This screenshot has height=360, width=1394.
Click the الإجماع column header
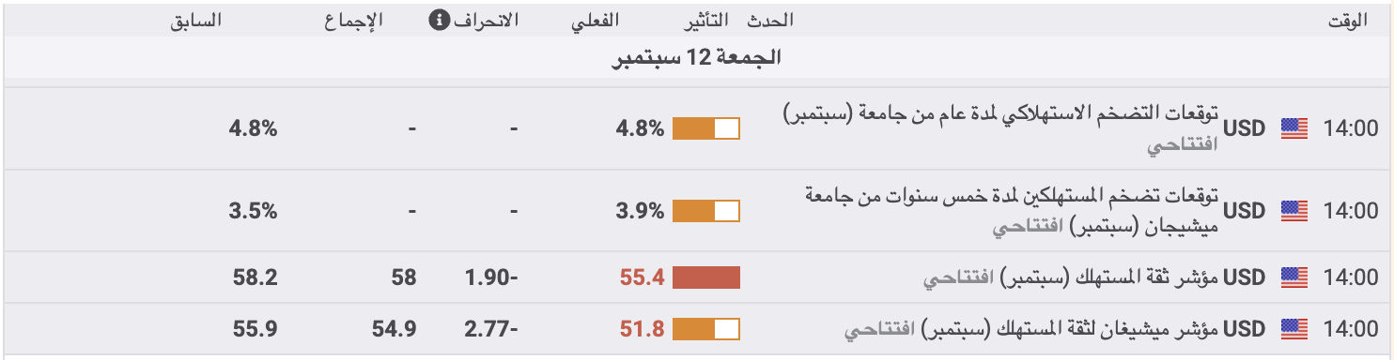pos(348,20)
